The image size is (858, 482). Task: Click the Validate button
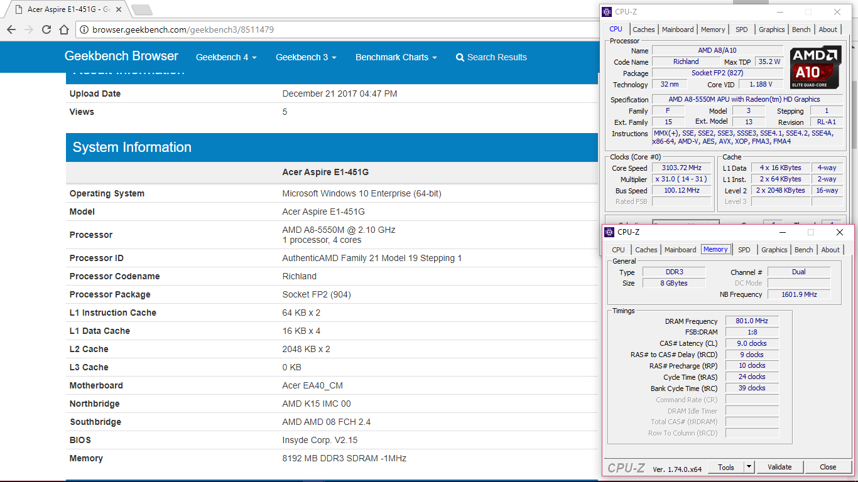(779, 467)
